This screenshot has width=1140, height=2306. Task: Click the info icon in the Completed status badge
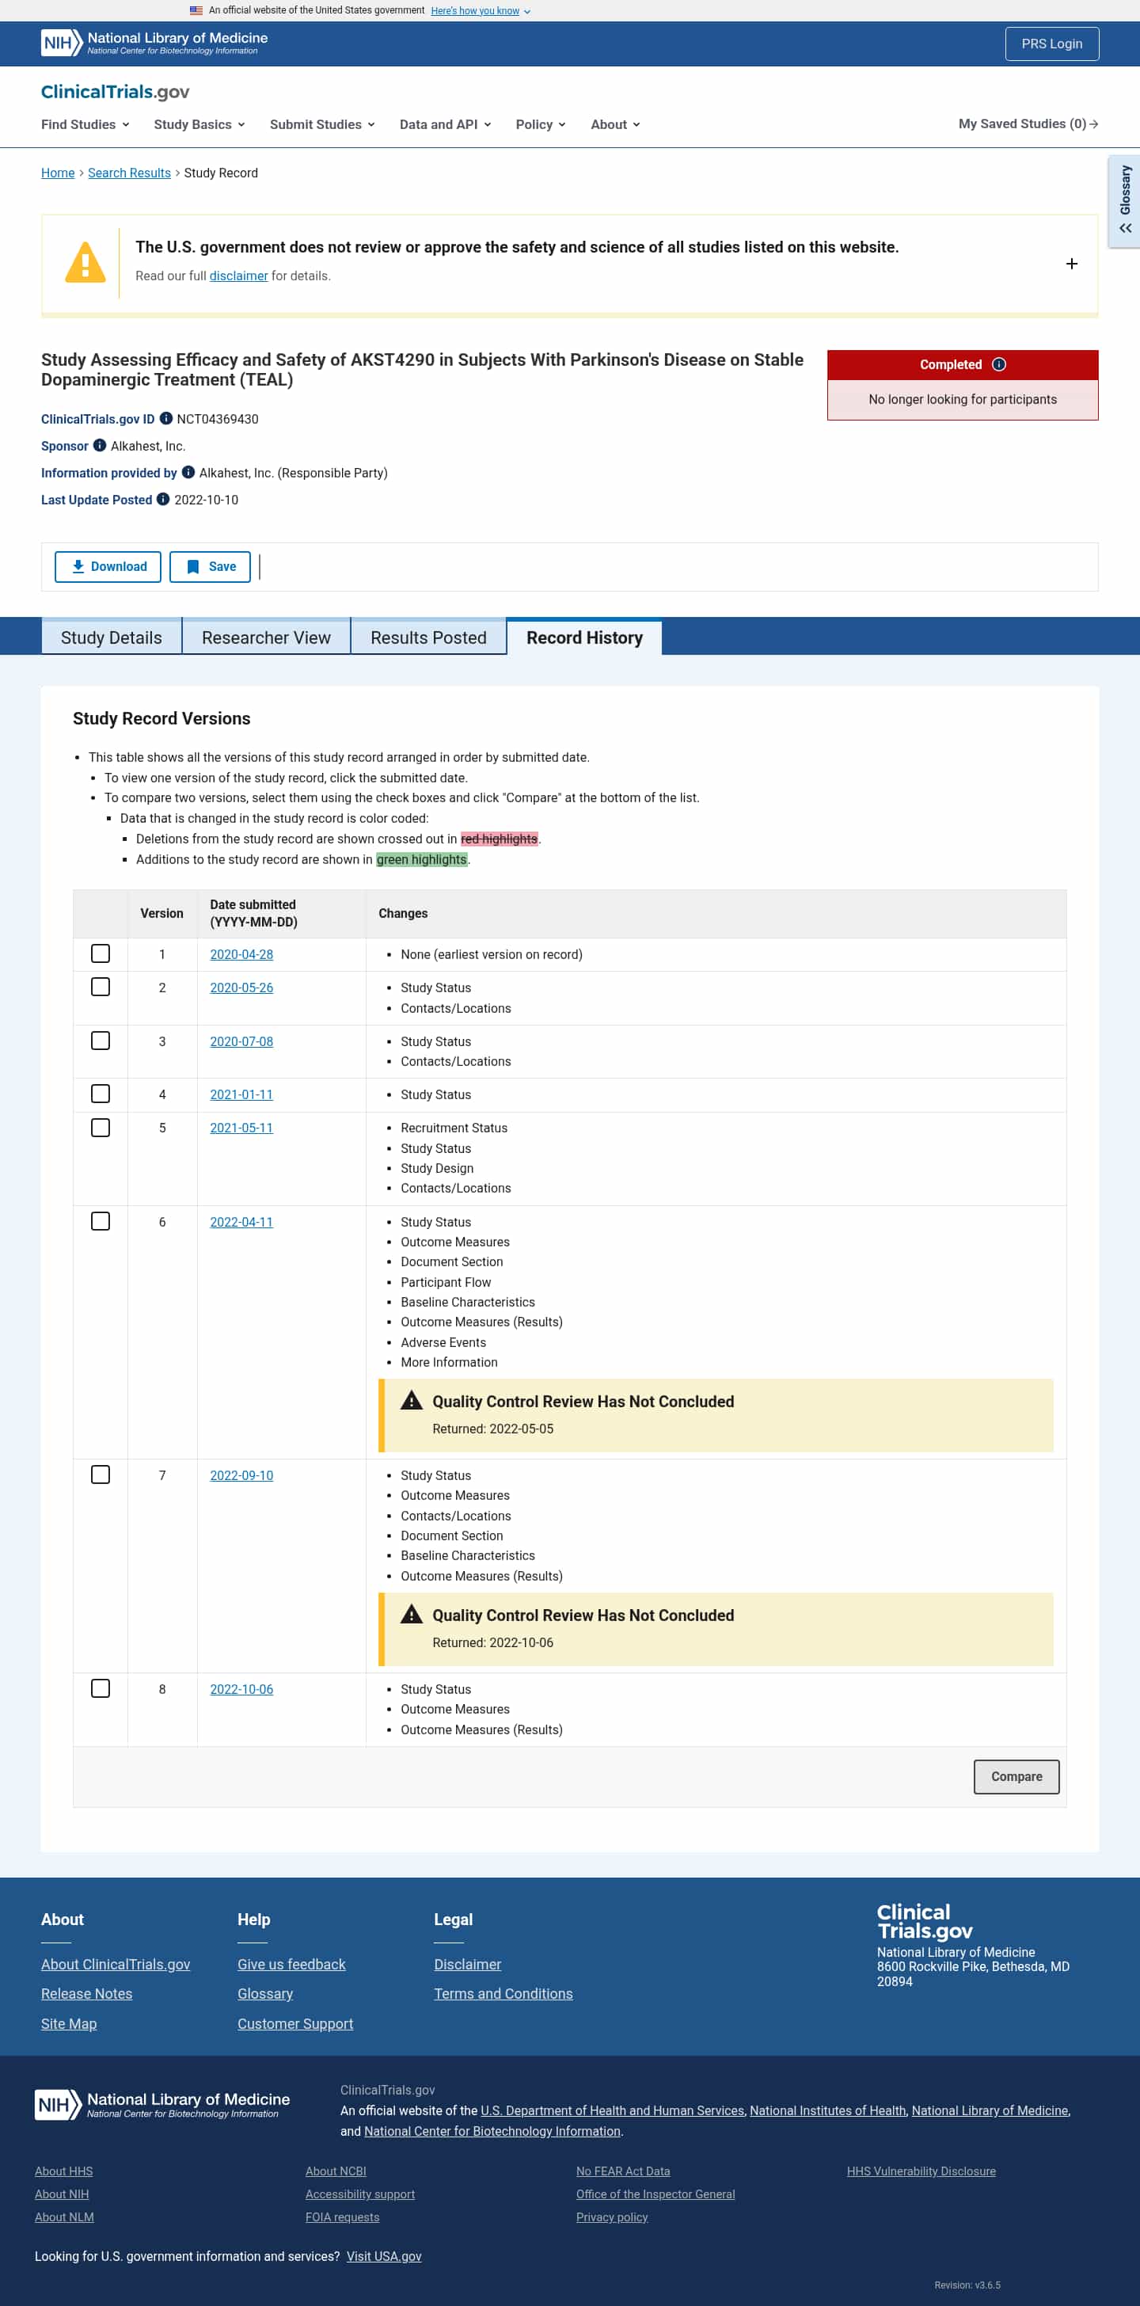[x=1000, y=364]
